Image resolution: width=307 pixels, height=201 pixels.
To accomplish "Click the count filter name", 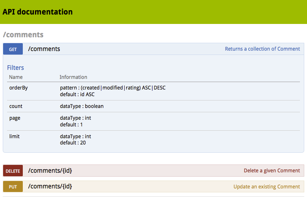I will pyautogui.click(x=16, y=106).
